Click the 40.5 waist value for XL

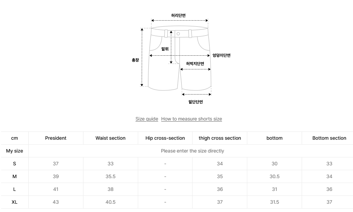pos(110,202)
